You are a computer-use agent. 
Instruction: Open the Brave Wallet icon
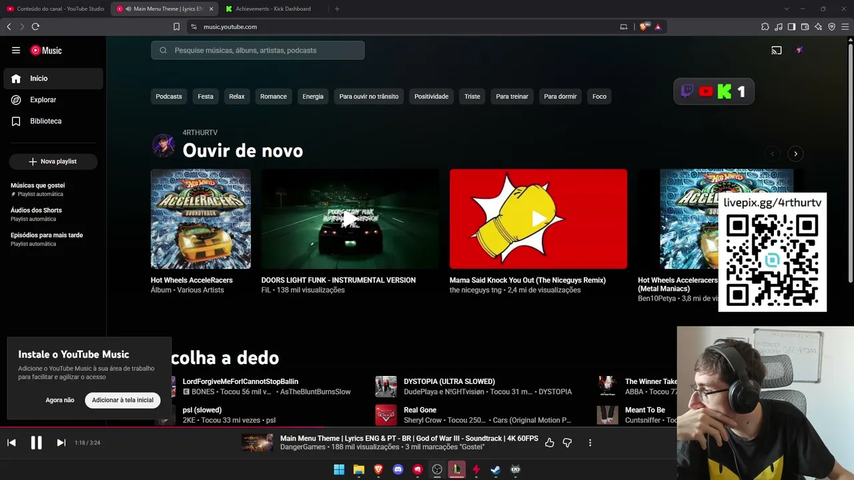pyautogui.click(x=805, y=27)
